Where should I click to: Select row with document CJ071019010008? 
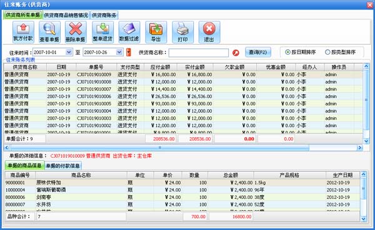(x=183, y=82)
